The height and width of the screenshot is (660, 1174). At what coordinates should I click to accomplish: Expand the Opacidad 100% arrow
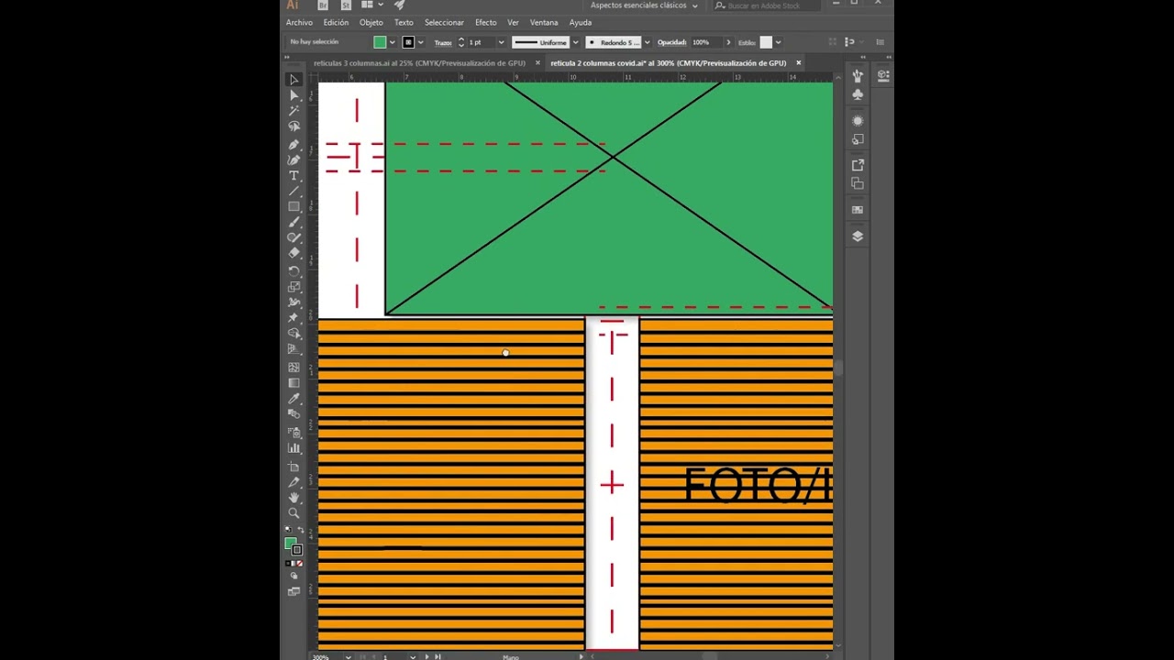click(x=728, y=42)
